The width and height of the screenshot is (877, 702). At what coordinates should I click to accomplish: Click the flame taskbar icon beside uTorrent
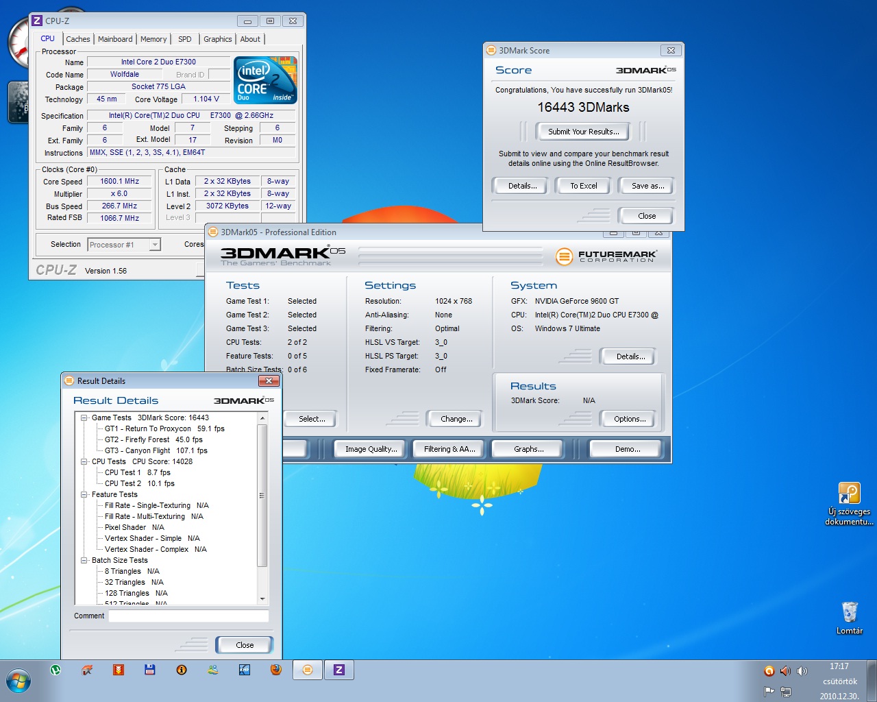point(87,670)
